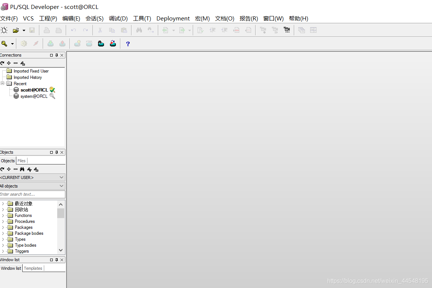432x288 pixels.
Task: Select the Window list tab
Action: coord(11,268)
